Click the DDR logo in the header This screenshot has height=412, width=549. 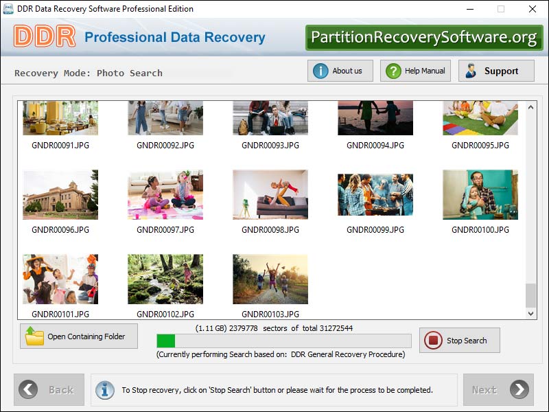pos(45,36)
